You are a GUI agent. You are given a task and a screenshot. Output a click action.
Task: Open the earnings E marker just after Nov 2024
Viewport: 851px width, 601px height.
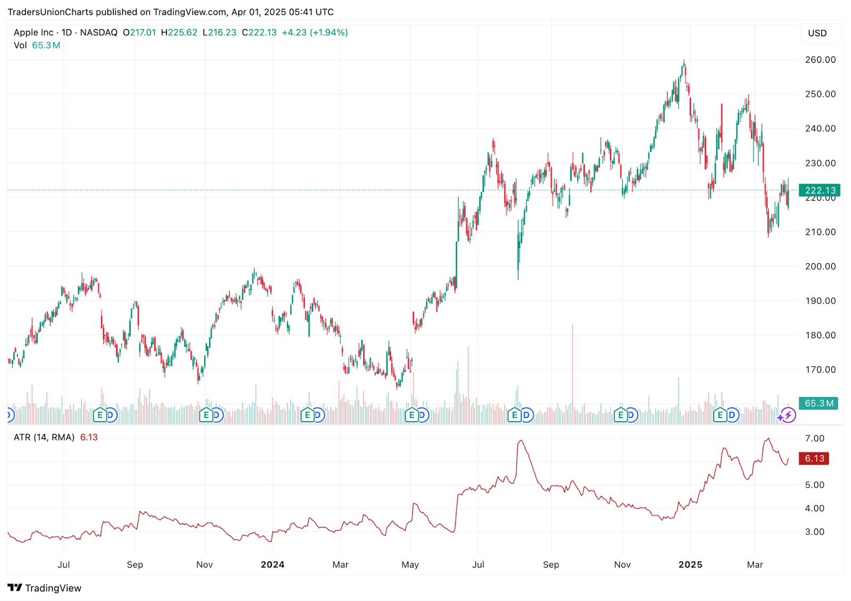coord(620,415)
